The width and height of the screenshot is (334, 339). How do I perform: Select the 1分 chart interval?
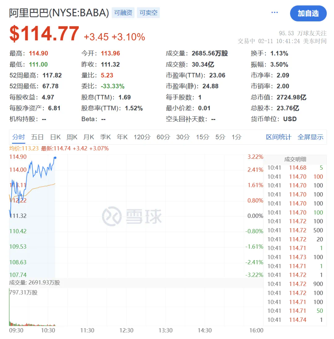click(x=236, y=137)
